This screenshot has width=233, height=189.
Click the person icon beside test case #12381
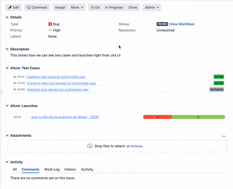point(15,77)
